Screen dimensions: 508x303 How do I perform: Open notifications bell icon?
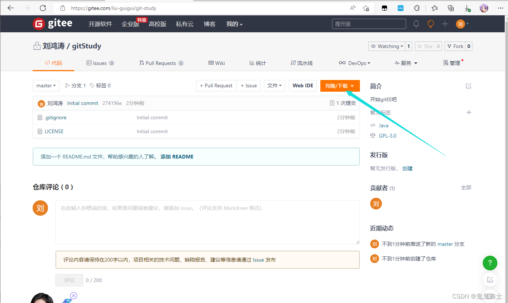pyautogui.click(x=416, y=24)
